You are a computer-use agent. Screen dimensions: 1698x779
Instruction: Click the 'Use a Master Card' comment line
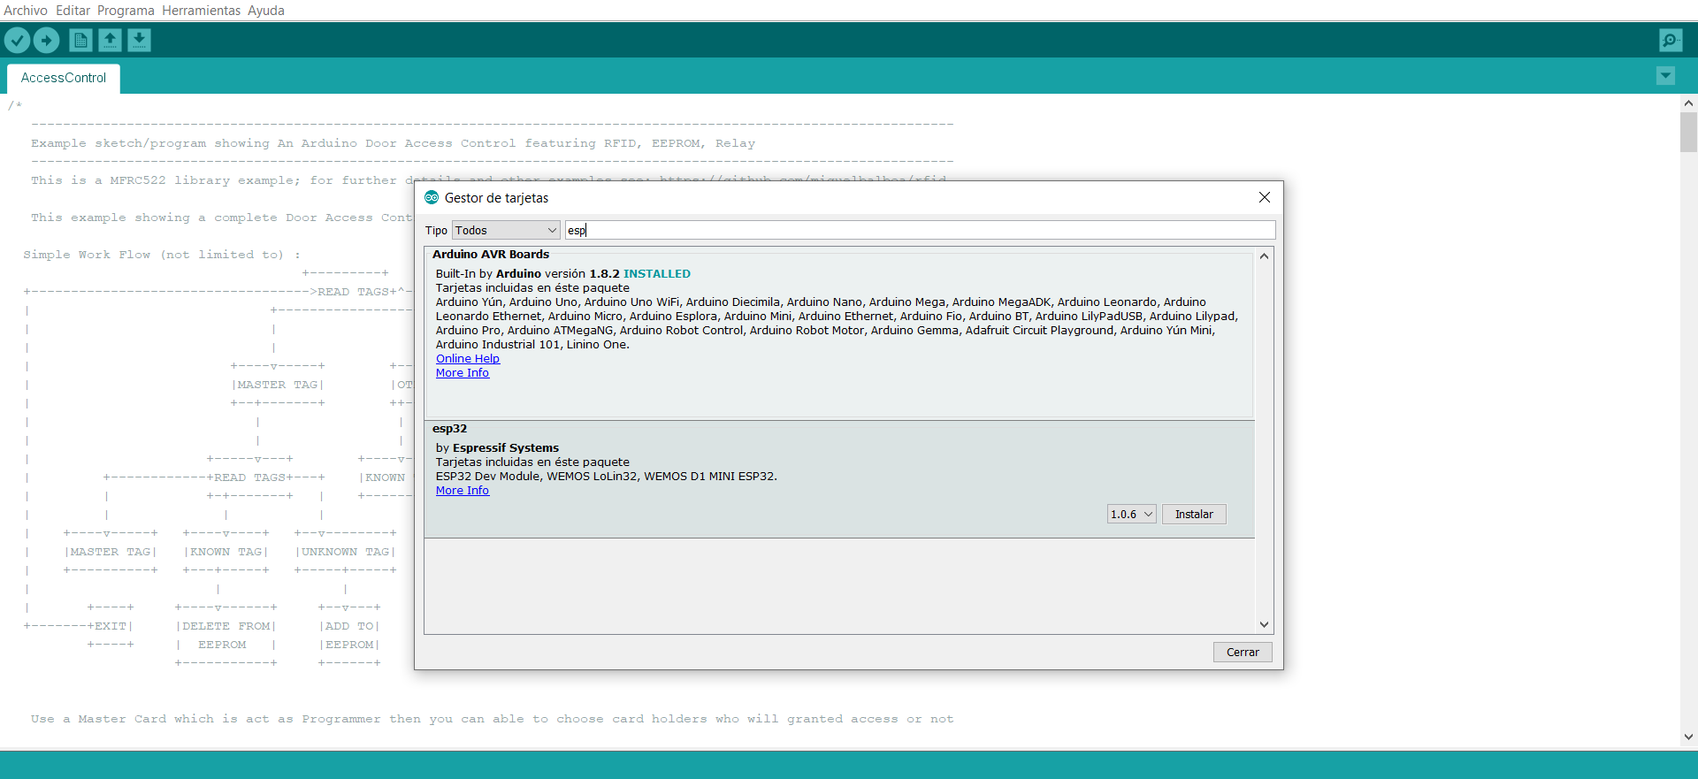tap(493, 719)
